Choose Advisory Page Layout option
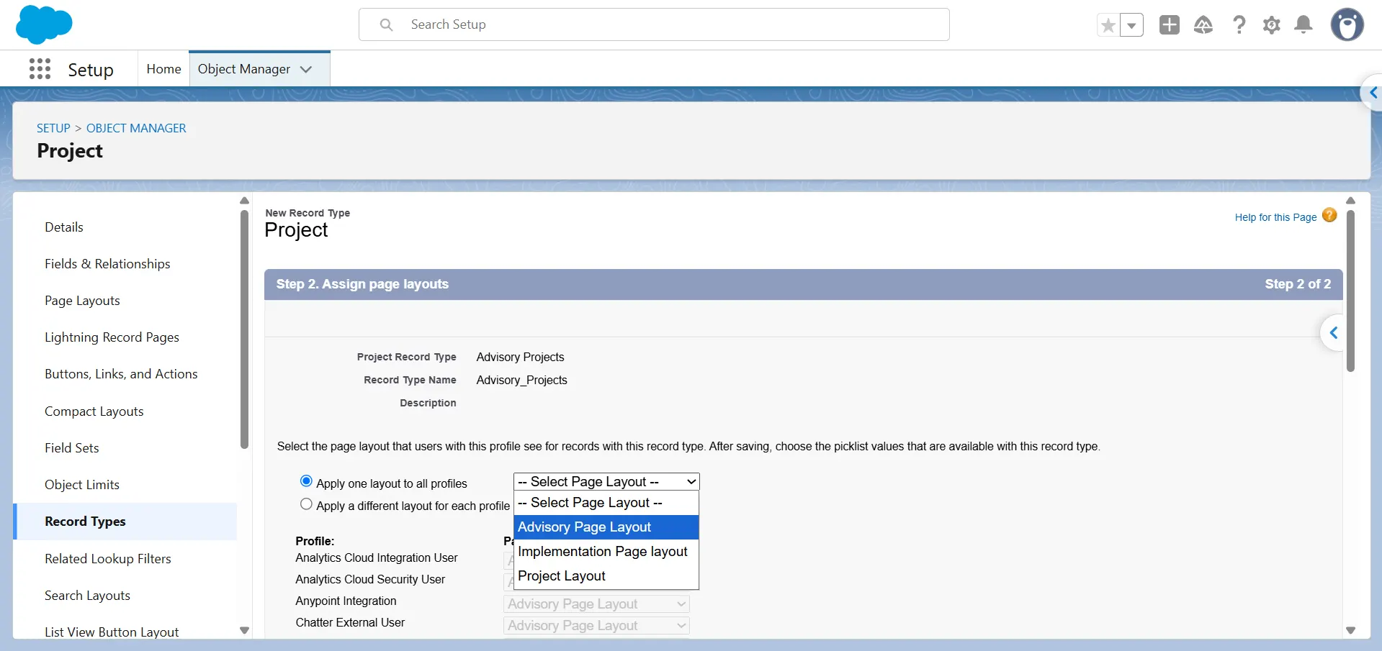The width and height of the screenshot is (1382, 651). (x=606, y=527)
